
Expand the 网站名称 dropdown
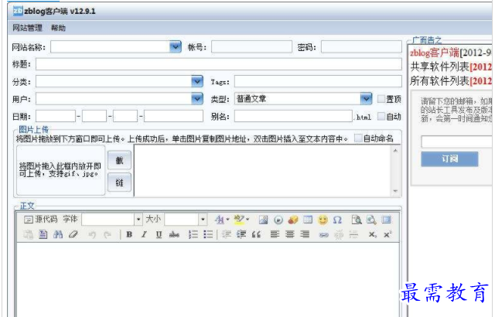point(176,46)
